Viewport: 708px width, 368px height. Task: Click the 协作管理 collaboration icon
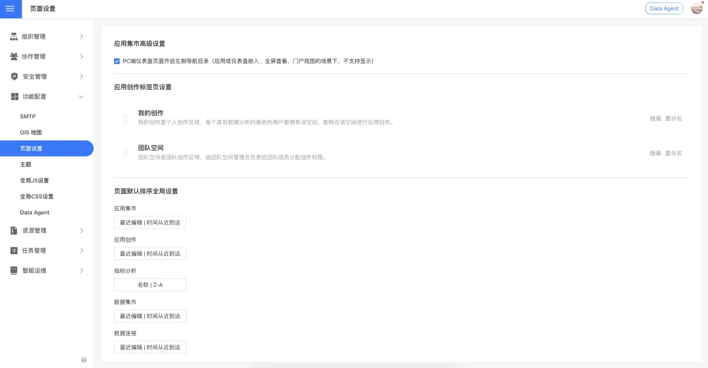pyautogui.click(x=14, y=56)
